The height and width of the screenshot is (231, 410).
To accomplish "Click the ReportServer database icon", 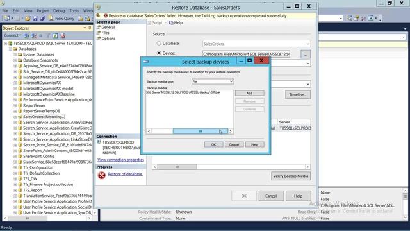I will click(x=20, y=105).
